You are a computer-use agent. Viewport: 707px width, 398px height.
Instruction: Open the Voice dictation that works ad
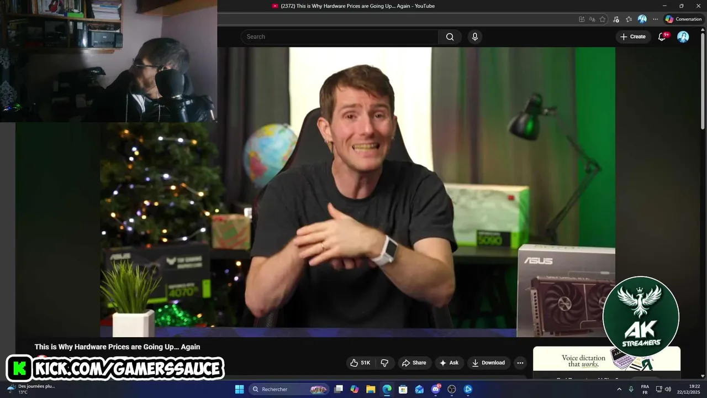click(606, 362)
